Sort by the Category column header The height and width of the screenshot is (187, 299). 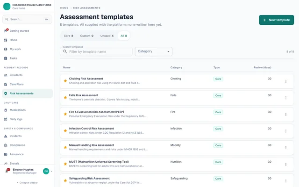(176, 67)
